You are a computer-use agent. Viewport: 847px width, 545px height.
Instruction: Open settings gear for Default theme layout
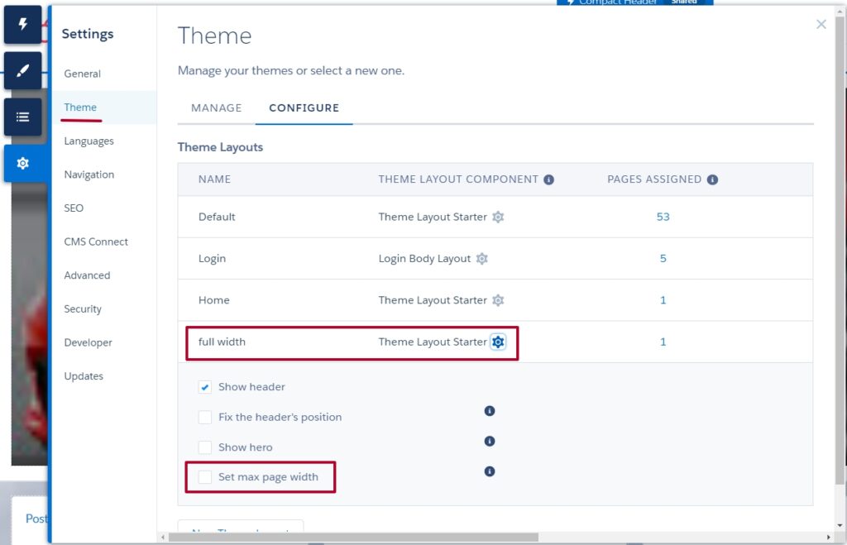(498, 218)
